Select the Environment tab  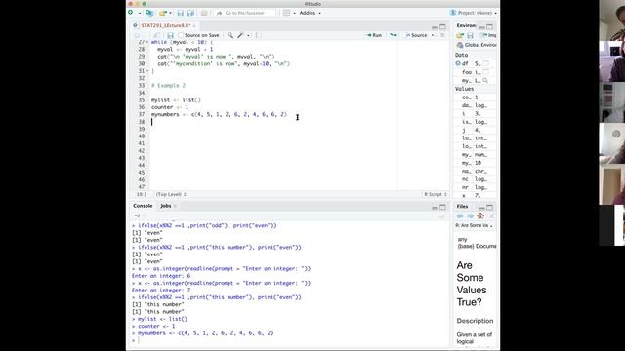[x=466, y=25]
